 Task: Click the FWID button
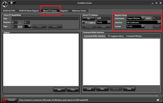pos(103,27)
